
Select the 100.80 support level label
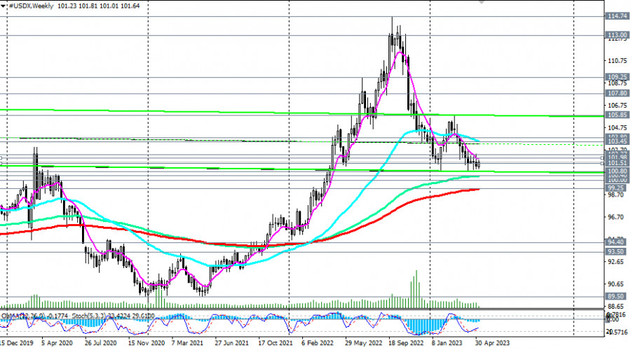click(616, 171)
